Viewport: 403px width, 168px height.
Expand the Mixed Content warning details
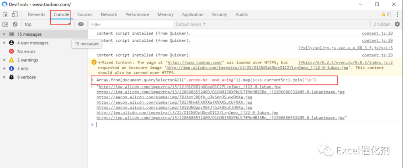click(x=100, y=62)
